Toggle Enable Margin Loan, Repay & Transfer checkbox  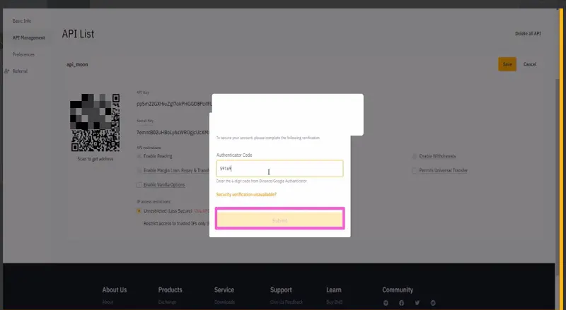pos(139,170)
